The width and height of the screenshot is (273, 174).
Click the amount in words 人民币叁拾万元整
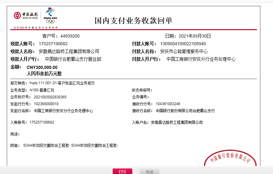[x=44, y=73]
